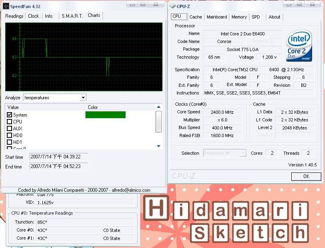Screen dimensions: 325x248
Task: Click the value list scroll down arrow
Action: point(158,146)
